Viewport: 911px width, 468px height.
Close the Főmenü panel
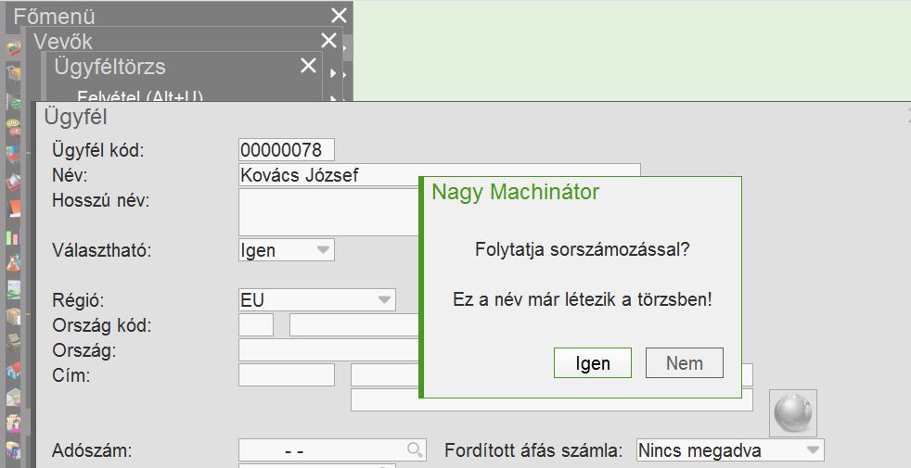point(339,16)
